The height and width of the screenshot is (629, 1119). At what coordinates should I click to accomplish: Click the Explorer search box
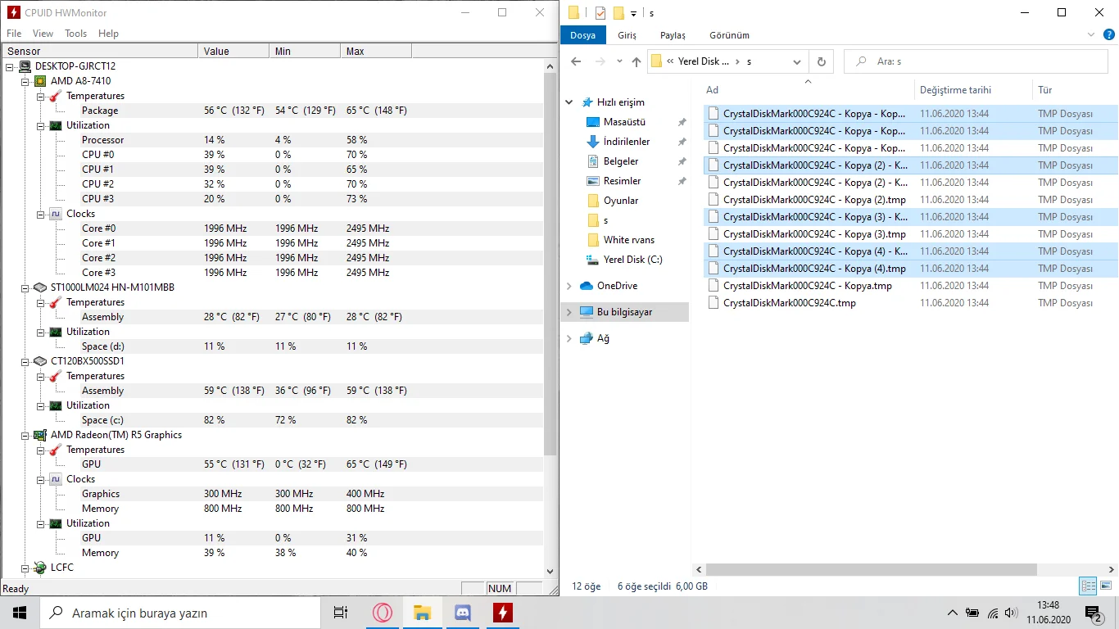[977, 61]
